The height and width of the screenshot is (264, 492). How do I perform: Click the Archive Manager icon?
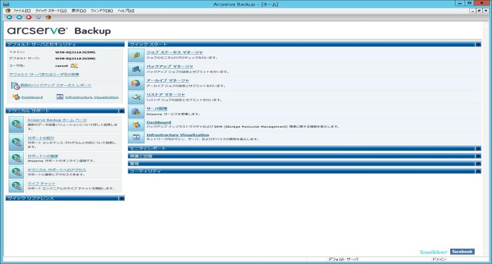tap(136, 83)
